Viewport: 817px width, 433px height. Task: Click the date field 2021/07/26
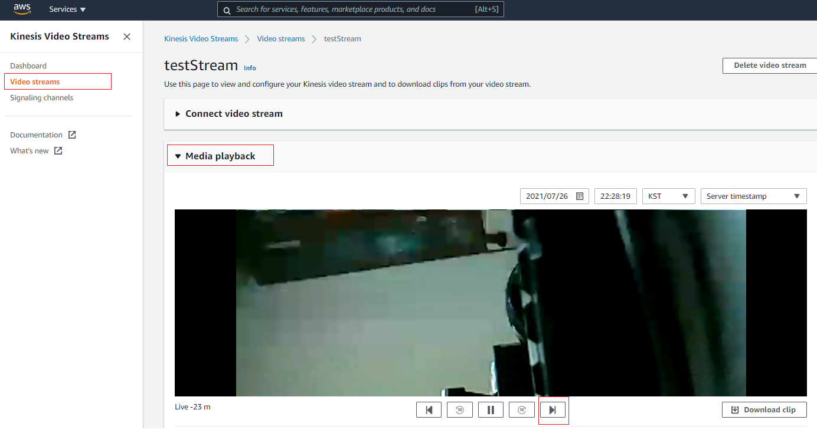[553, 196]
